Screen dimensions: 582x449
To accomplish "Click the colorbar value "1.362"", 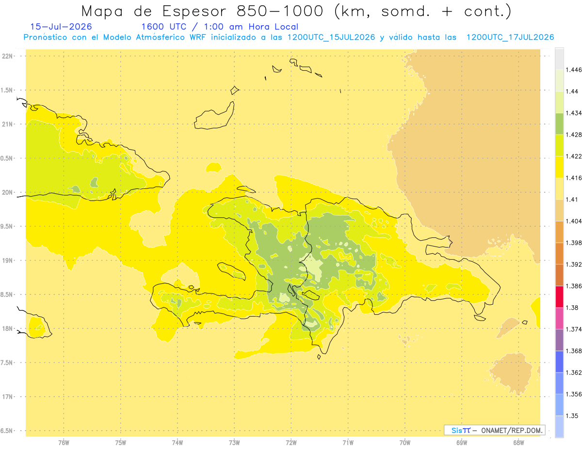I will click(x=574, y=372).
